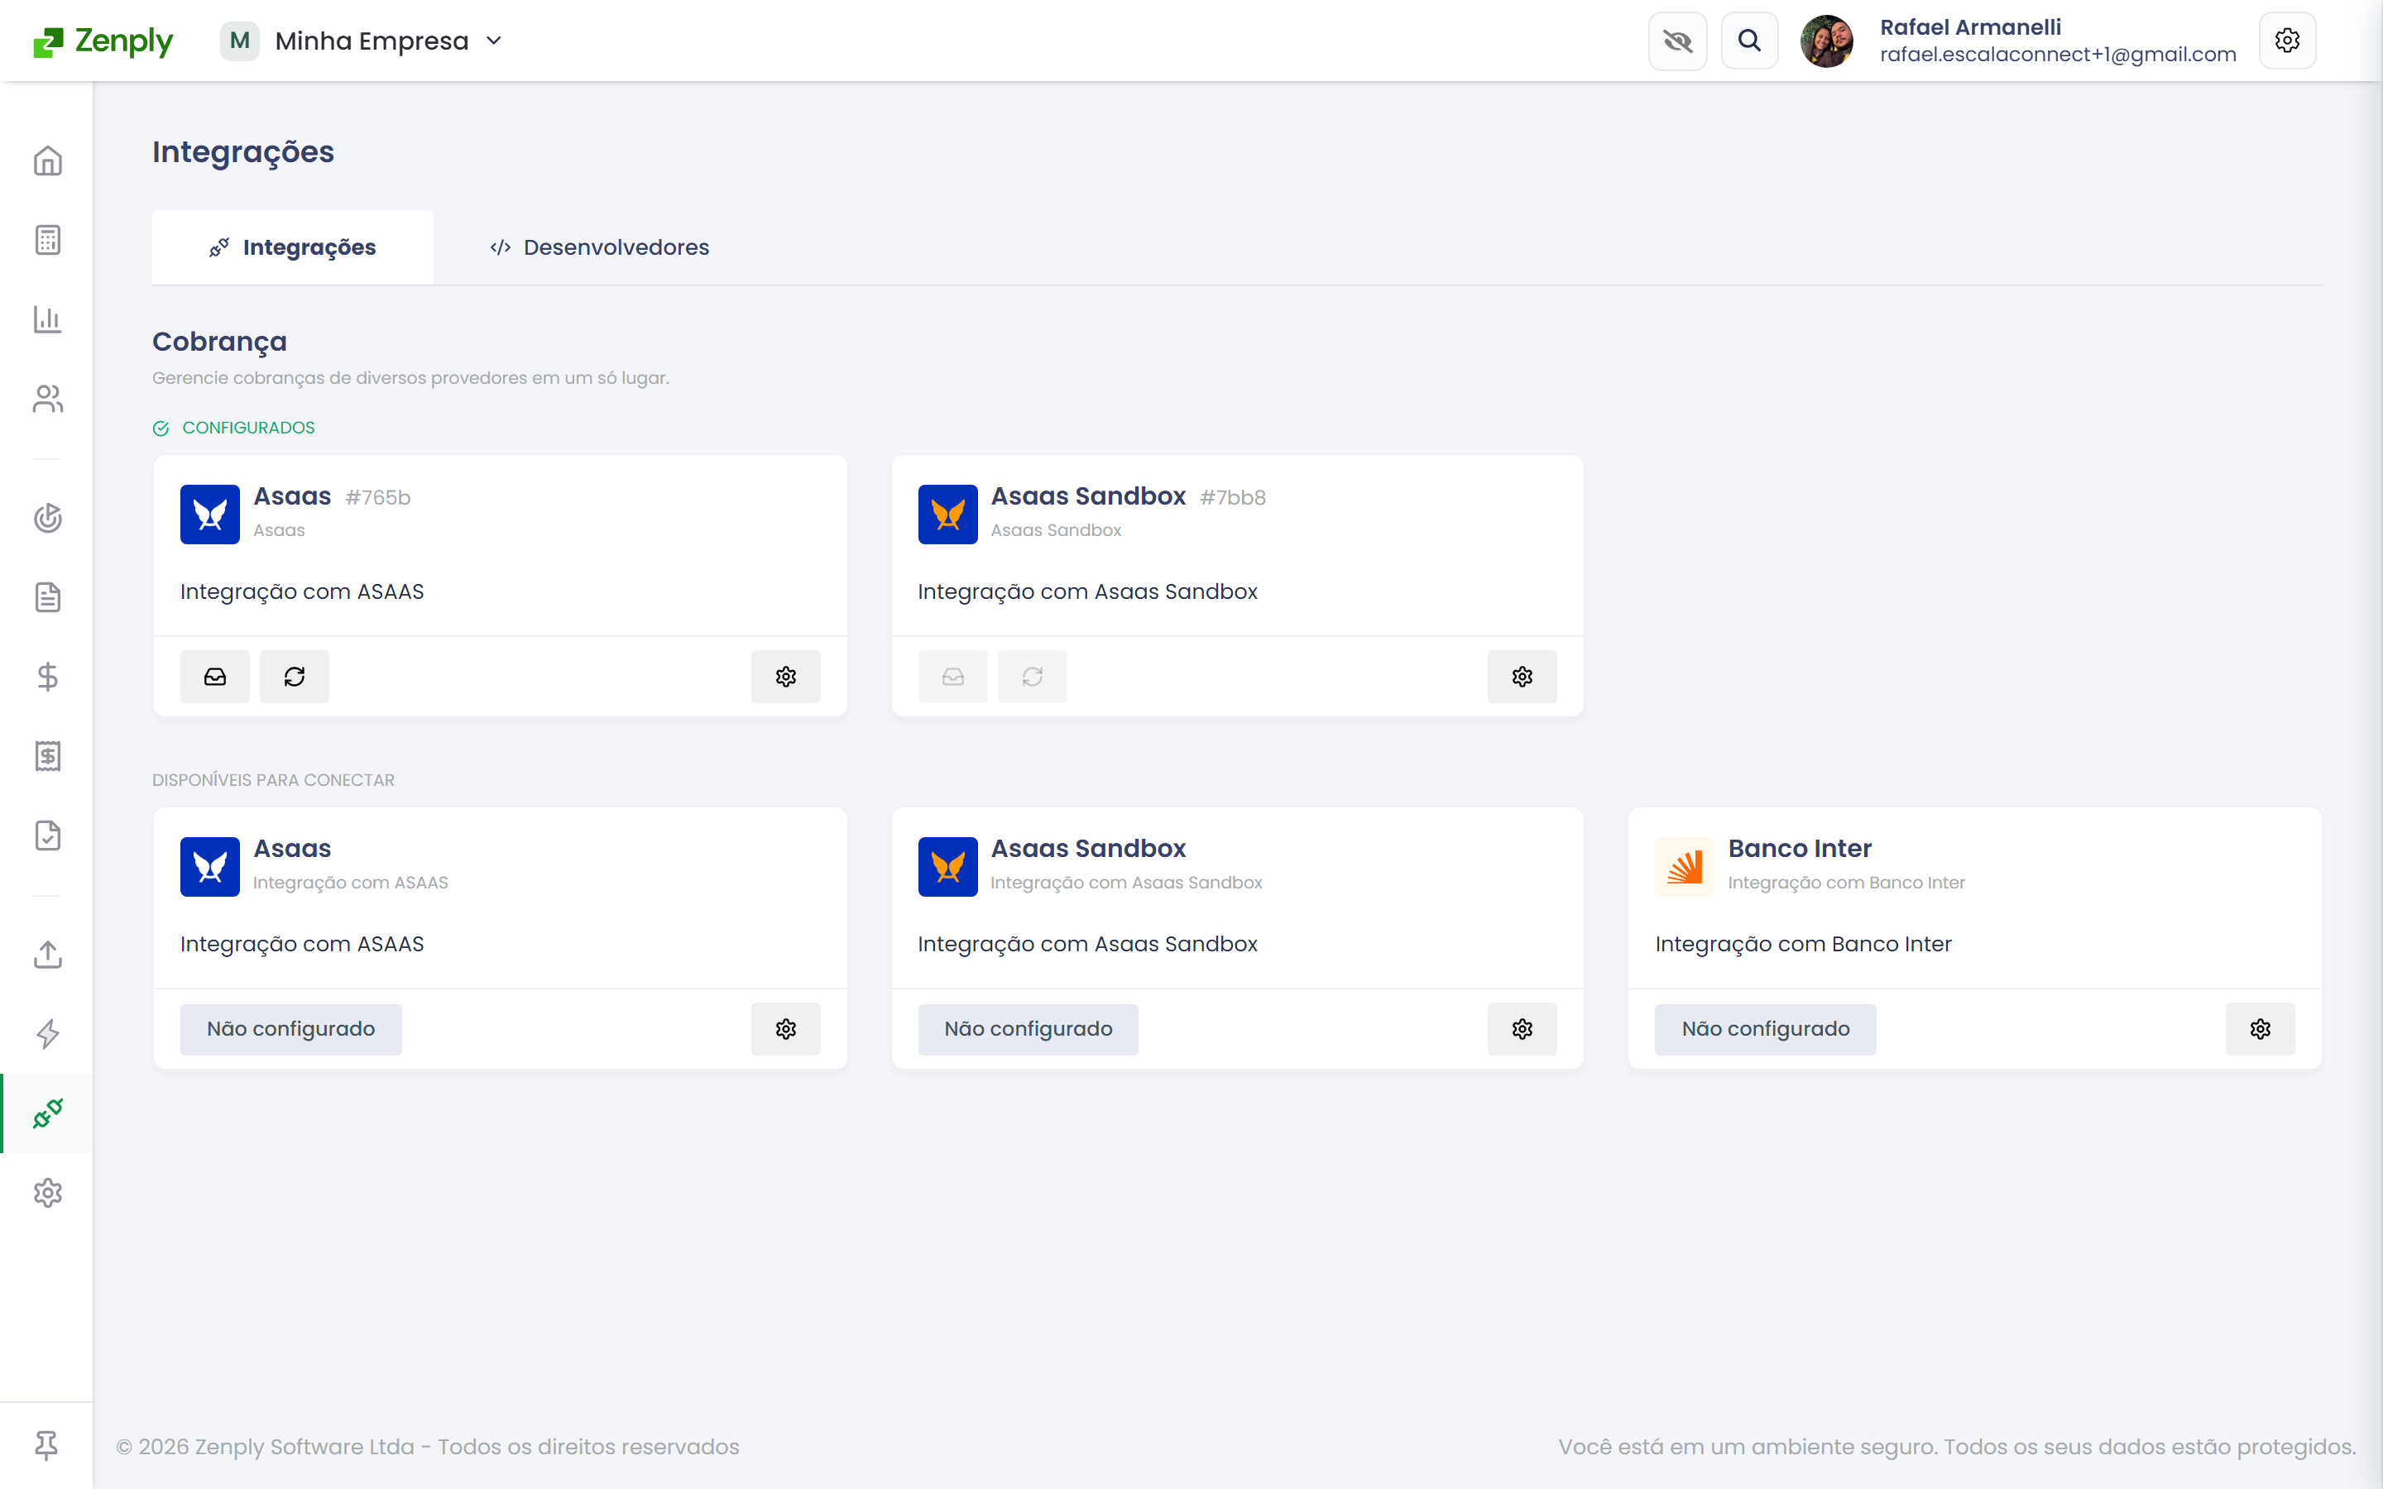Click the Banco Inter orange logo
2383x1489 pixels.
click(x=1685, y=867)
